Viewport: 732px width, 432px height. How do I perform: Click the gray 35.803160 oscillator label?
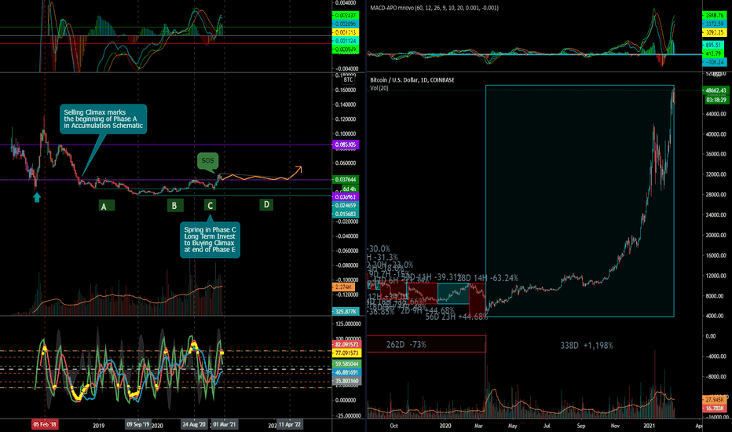[x=346, y=381]
